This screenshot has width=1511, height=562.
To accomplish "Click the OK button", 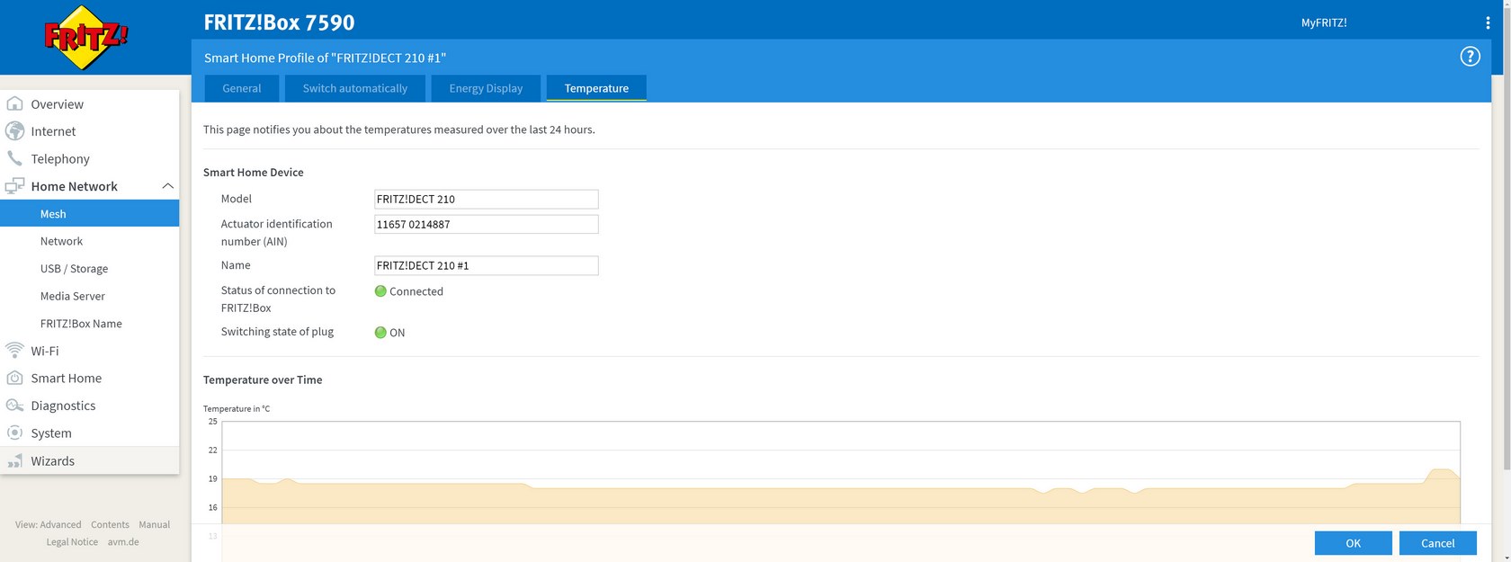I will (1353, 543).
